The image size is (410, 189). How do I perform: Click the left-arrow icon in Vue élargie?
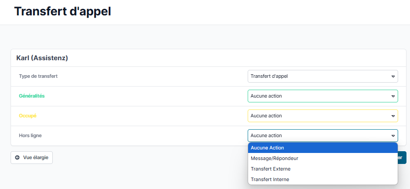click(x=17, y=157)
